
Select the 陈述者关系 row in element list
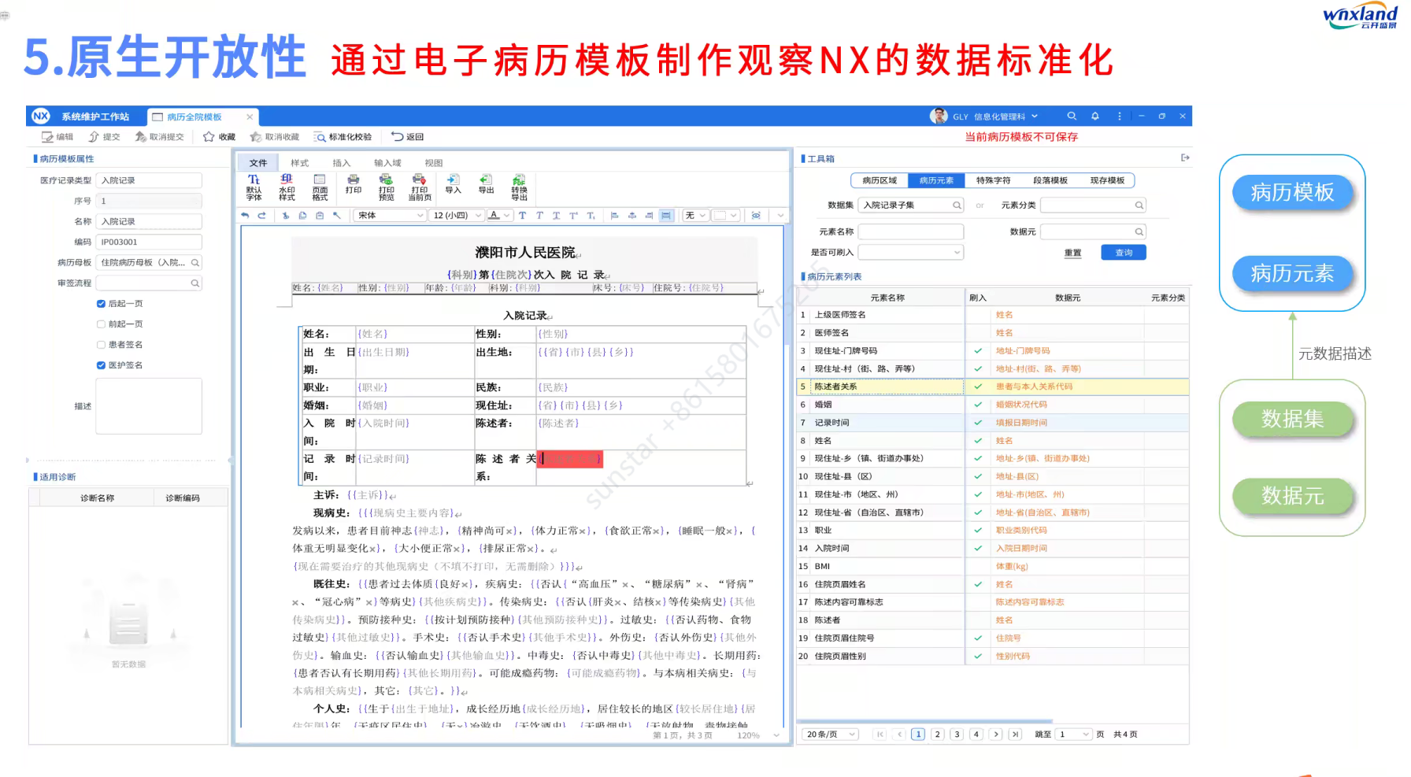(x=992, y=387)
